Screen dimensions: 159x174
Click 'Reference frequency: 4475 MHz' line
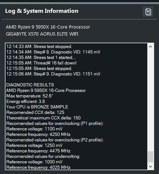(38, 151)
